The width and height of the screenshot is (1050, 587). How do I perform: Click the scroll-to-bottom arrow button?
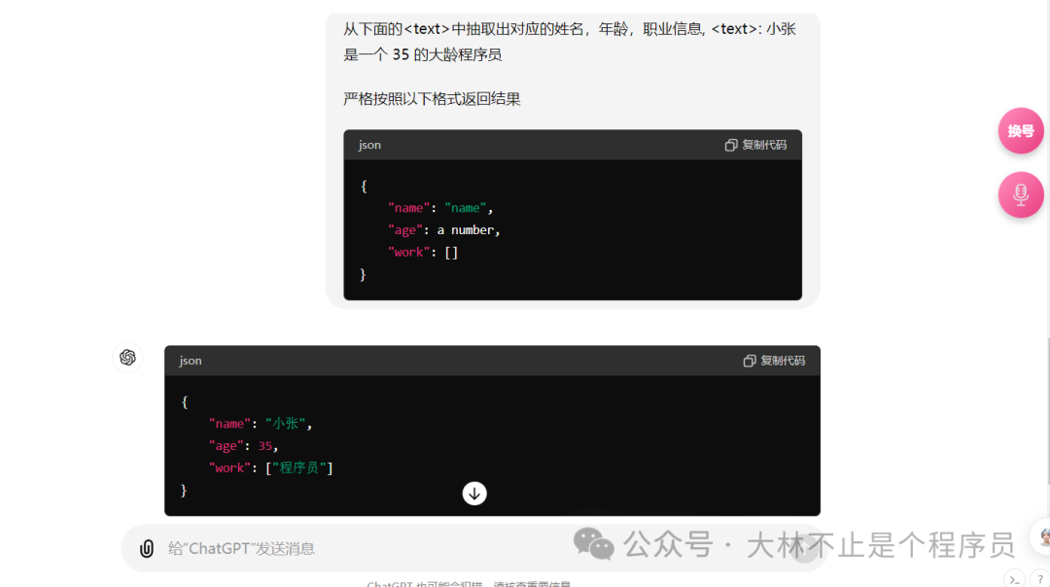(474, 494)
